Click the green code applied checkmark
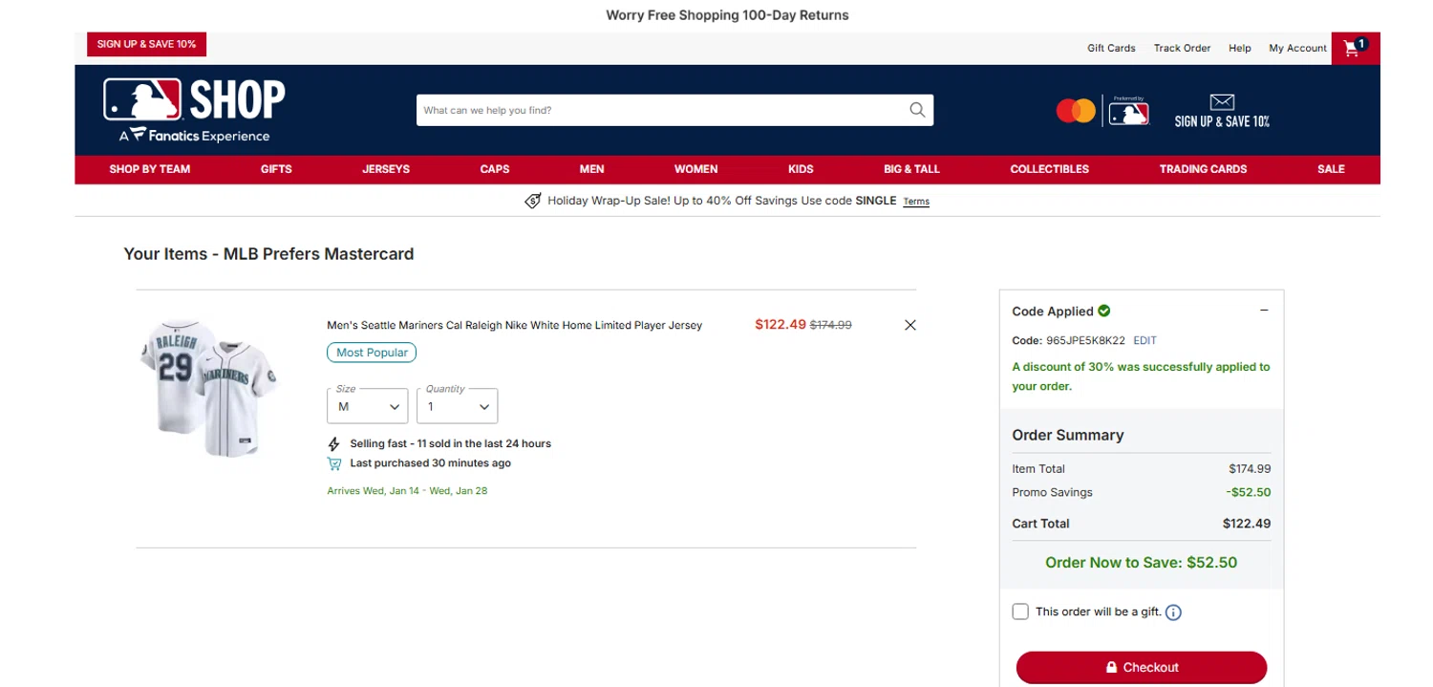The height and width of the screenshot is (687, 1433). point(1104,311)
